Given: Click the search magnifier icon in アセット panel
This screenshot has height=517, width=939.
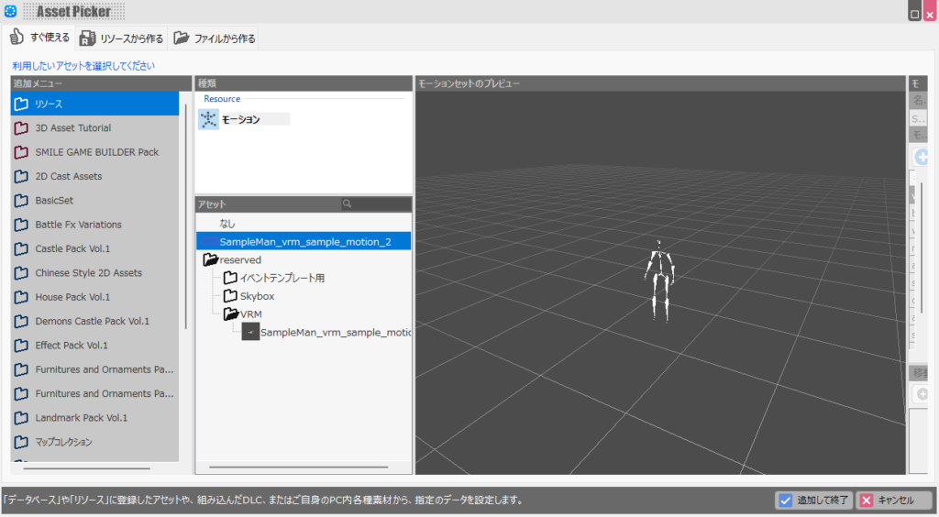Looking at the screenshot, I should click(348, 204).
